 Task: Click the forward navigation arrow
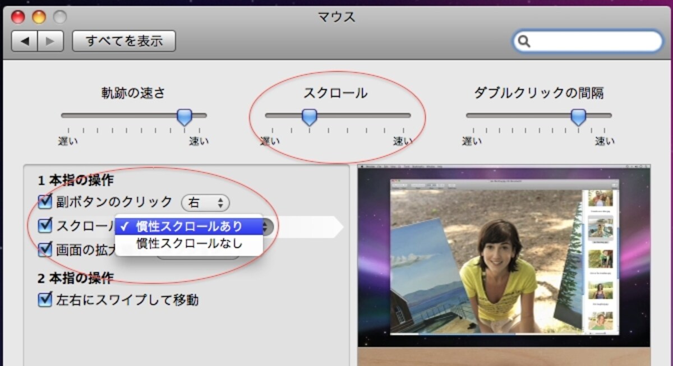[50, 41]
